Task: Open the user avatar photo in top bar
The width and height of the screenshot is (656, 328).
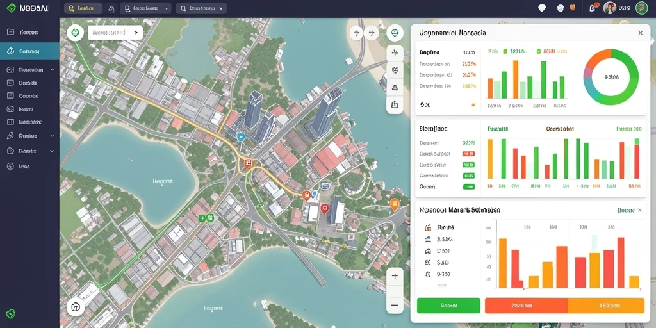Action: [x=610, y=8]
